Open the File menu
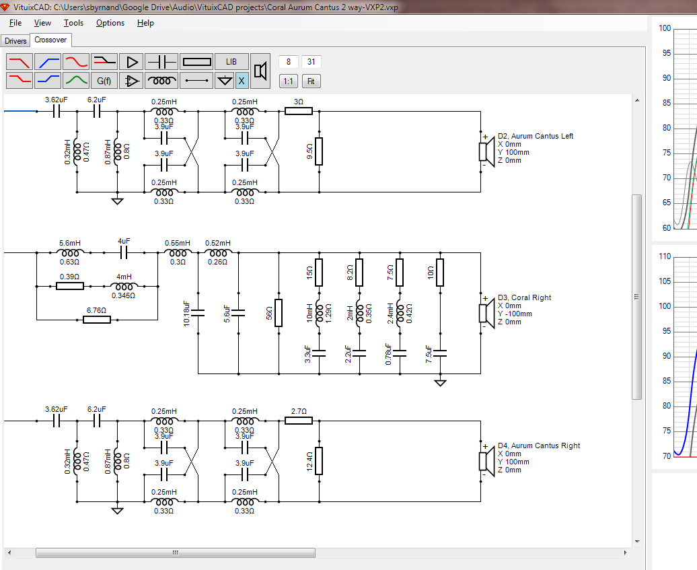697x570 pixels. 15,23
